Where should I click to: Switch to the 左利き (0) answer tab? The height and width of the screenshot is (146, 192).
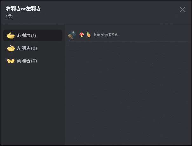[33, 48]
